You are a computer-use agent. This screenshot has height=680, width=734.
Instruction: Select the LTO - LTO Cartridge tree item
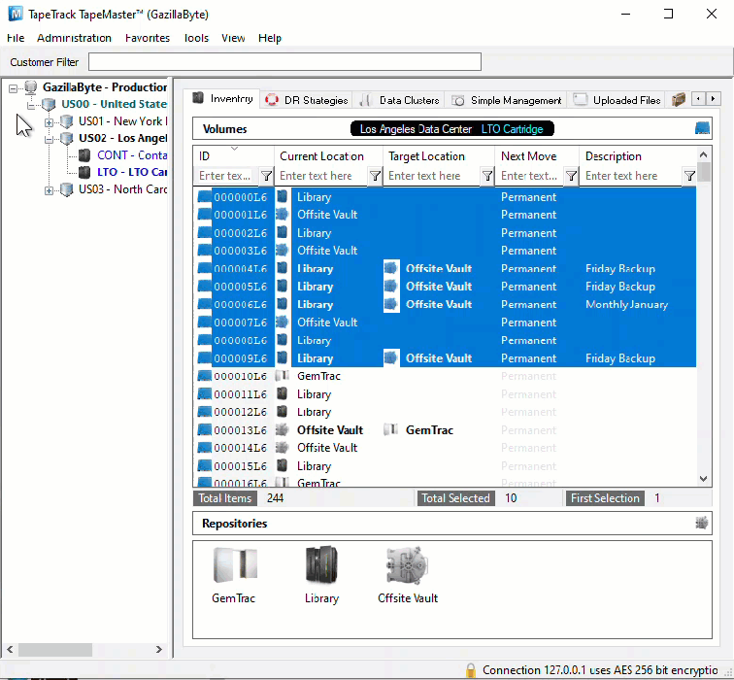pyautogui.click(x=132, y=172)
